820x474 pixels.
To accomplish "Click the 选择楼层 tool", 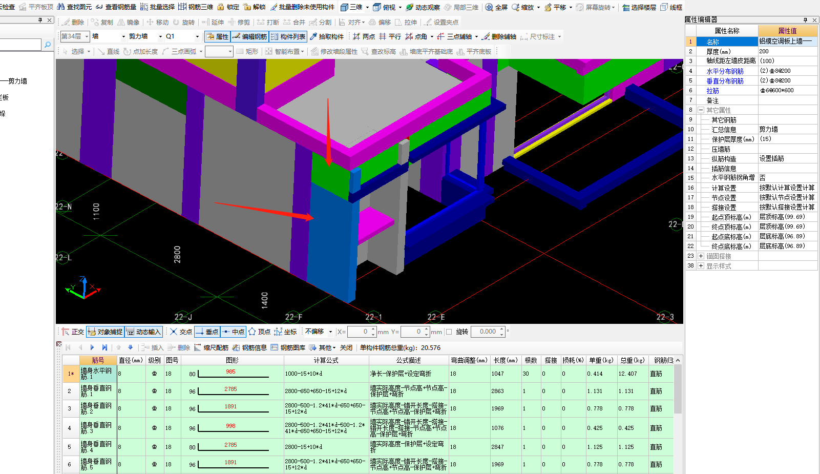I will 639,7.
